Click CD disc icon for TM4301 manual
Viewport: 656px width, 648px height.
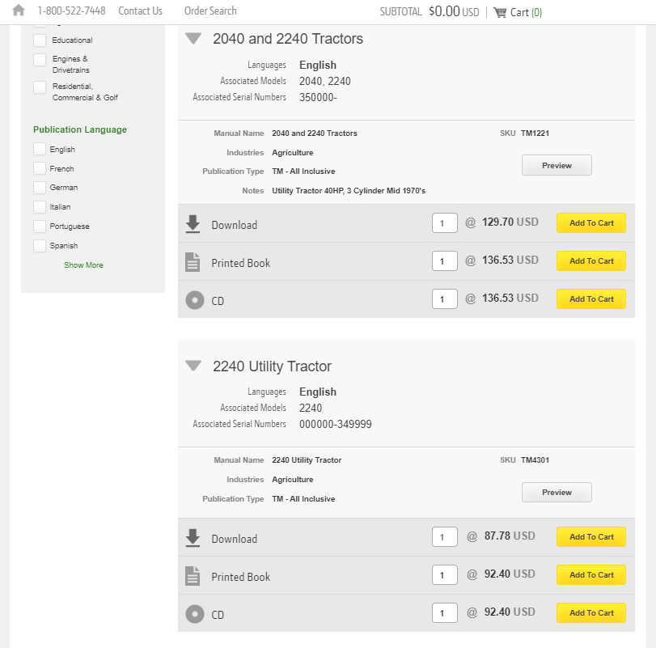195,614
